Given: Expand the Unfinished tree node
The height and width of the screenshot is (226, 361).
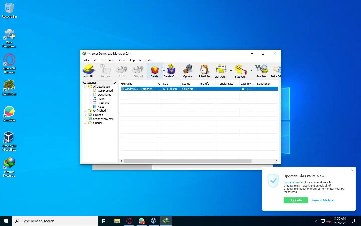Looking at the screenshot, I should [85, 111].
